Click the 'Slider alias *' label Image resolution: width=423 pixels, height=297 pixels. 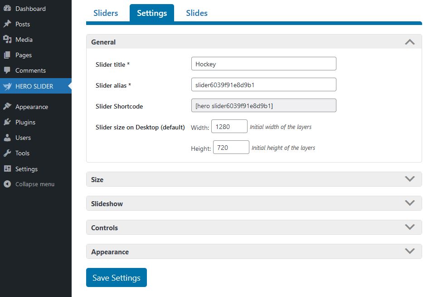click(x=113, y=85)
